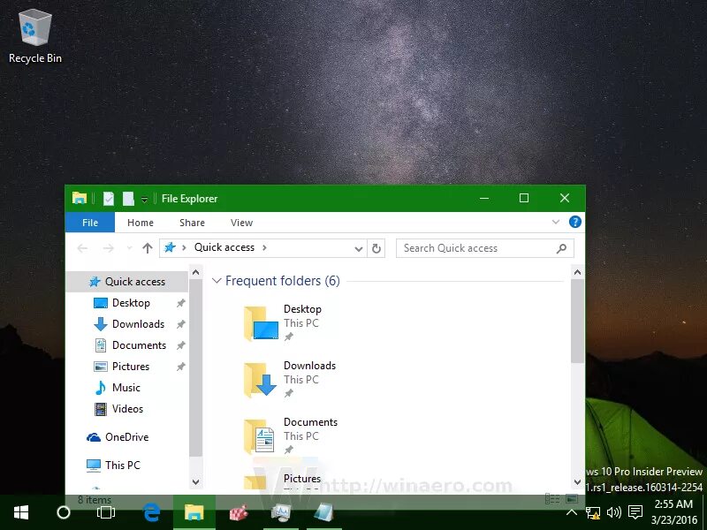Select the Downloads folder in Frequent folders
This screenshot has height=530, width=707.
pyautogui.click(x=291, y=380)
